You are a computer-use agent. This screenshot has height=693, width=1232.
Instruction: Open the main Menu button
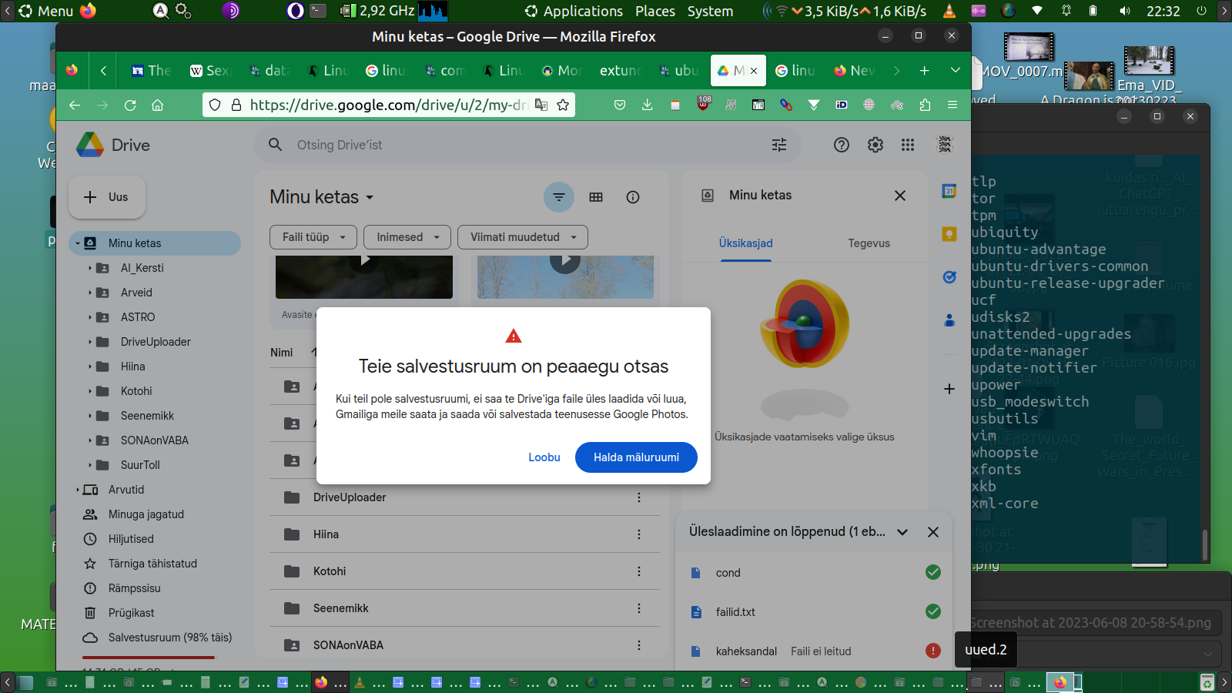coord(45,11)
